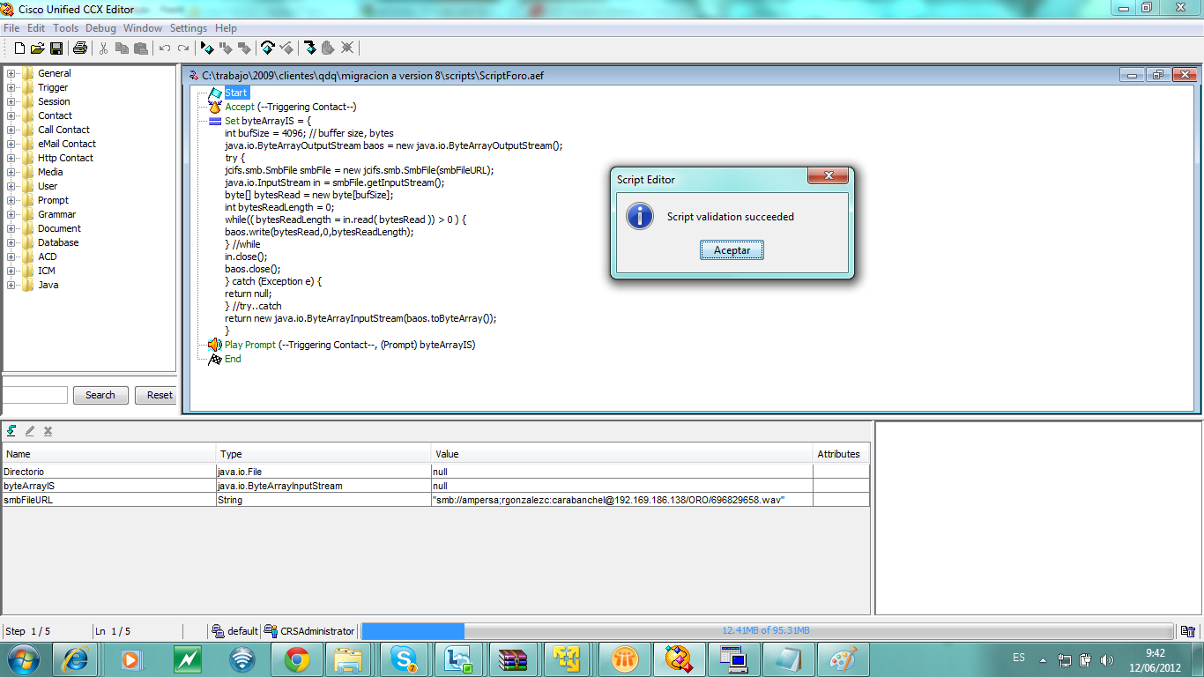Viewport: 1204px width, 677px height.
Task: Expand the Trigger palette folder
Action: click(x=11, y=87)
